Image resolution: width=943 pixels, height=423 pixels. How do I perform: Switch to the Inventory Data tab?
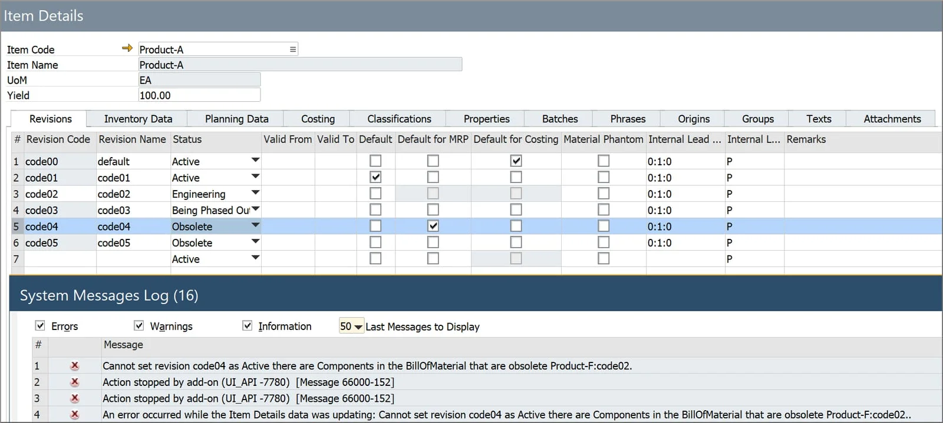pos(138,119)
